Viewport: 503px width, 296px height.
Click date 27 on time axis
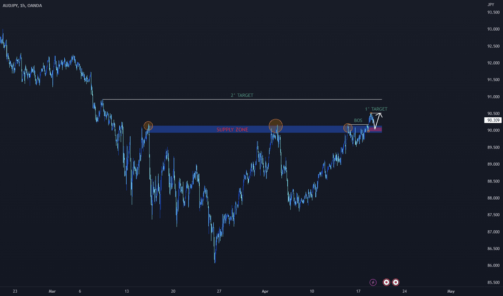pos(219,291)
